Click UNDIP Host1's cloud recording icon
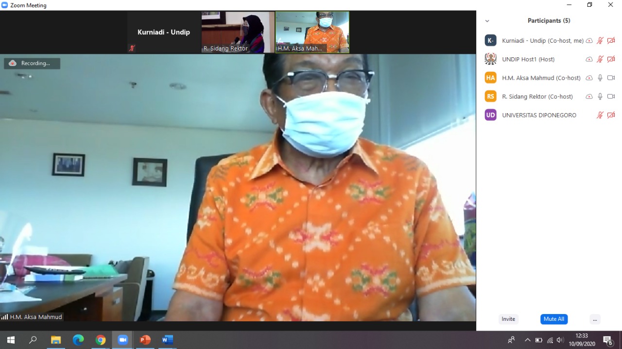This screenshot has height=349, width=622. pyautogui.click(x=589, y=59)
